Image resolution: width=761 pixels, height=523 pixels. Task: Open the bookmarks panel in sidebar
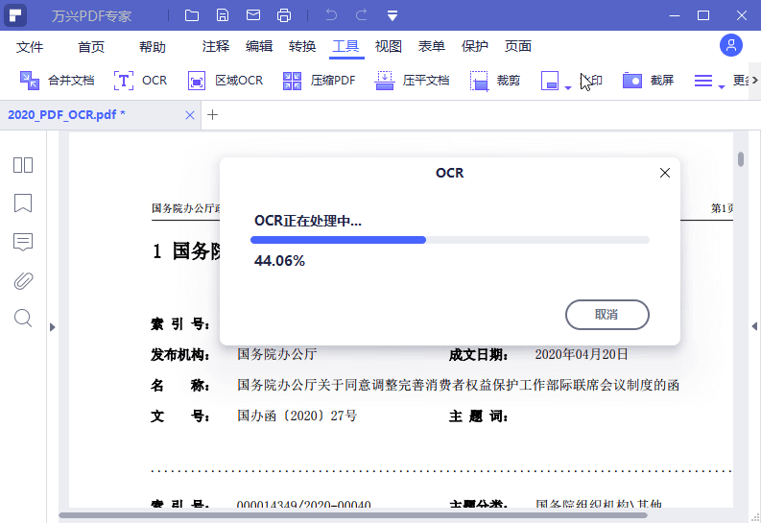[23, 203]
